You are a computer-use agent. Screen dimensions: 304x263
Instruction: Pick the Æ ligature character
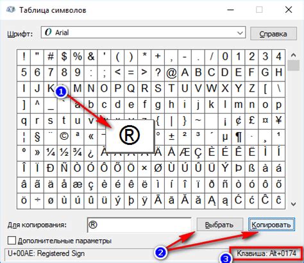[185, 152]
